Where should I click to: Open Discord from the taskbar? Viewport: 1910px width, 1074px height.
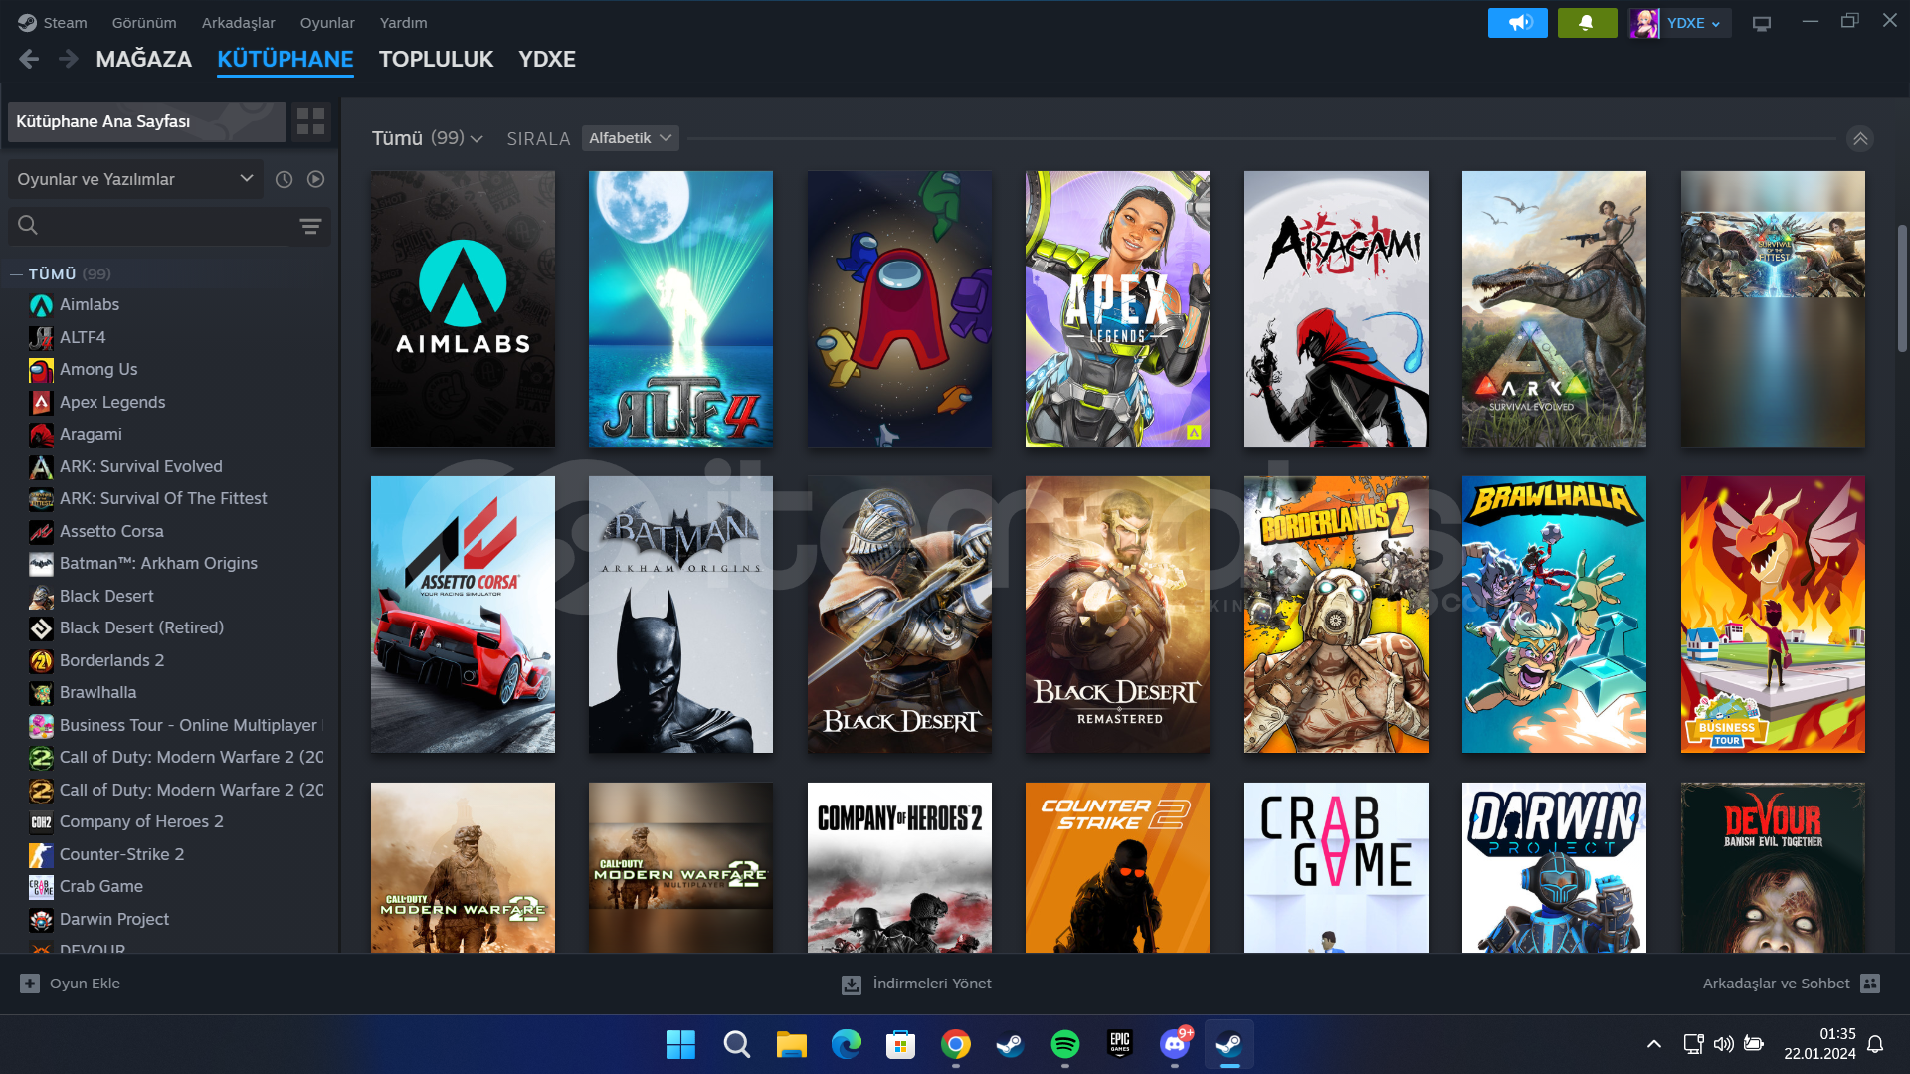(1175, 1044)
